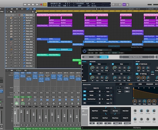Toggle source A on button in Alchemy

pos(90,64)
